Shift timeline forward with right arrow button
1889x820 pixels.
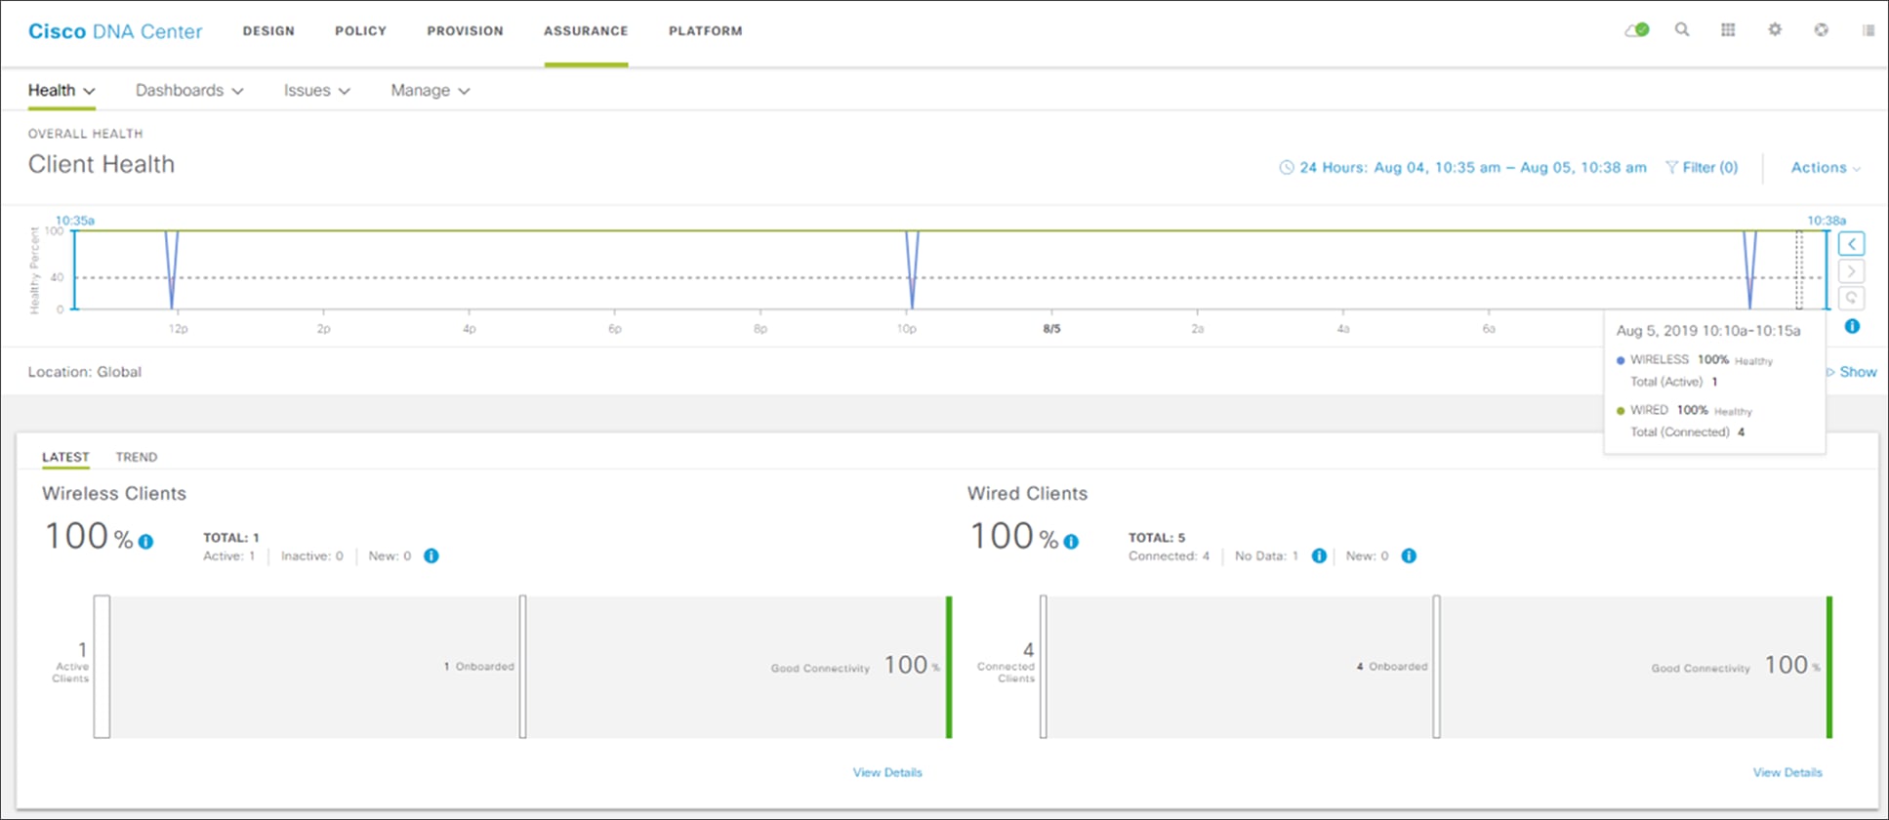[1852, 271]
